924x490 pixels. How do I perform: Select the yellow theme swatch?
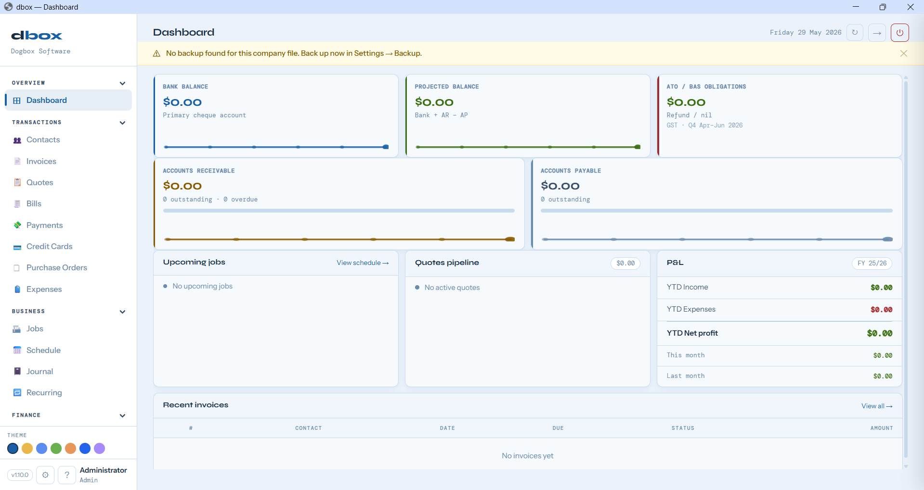[27, 449]
